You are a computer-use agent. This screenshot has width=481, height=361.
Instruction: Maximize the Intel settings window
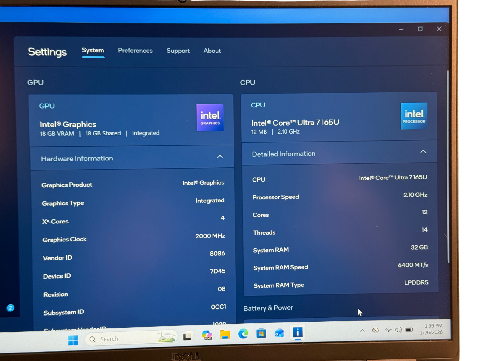420,29
